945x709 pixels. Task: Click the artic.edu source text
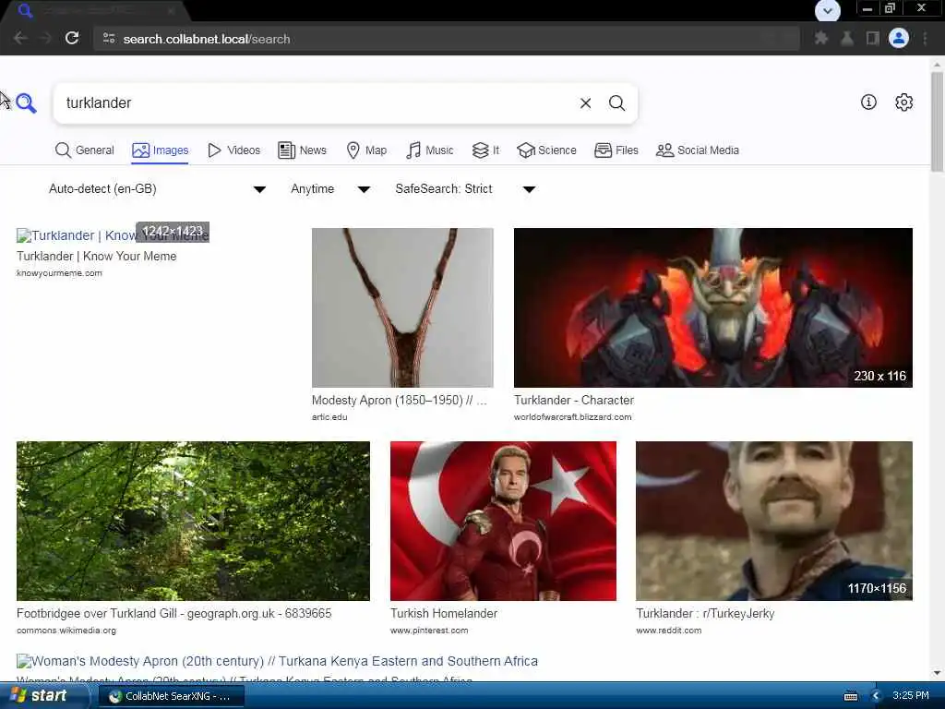329,417
